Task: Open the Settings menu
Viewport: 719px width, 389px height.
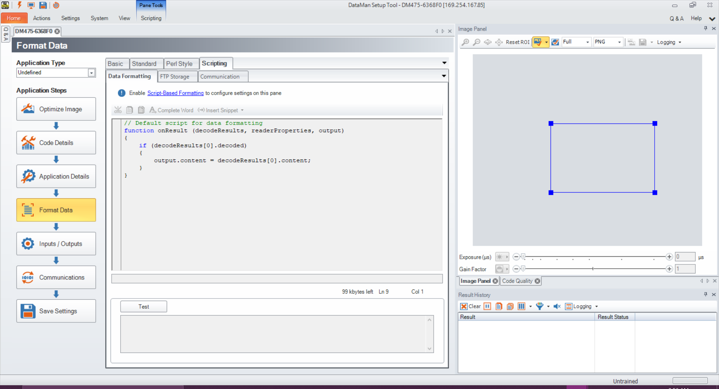Action: coord(70,18)
